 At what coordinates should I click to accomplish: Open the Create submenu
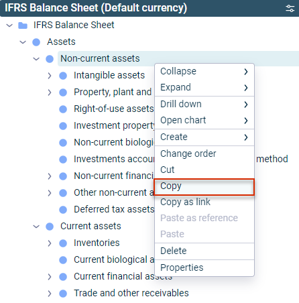(x=204, y=137)
